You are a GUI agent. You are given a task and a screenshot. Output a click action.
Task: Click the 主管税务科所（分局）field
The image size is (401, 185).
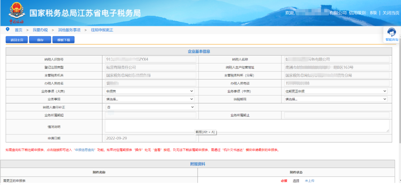click(337, 75)
